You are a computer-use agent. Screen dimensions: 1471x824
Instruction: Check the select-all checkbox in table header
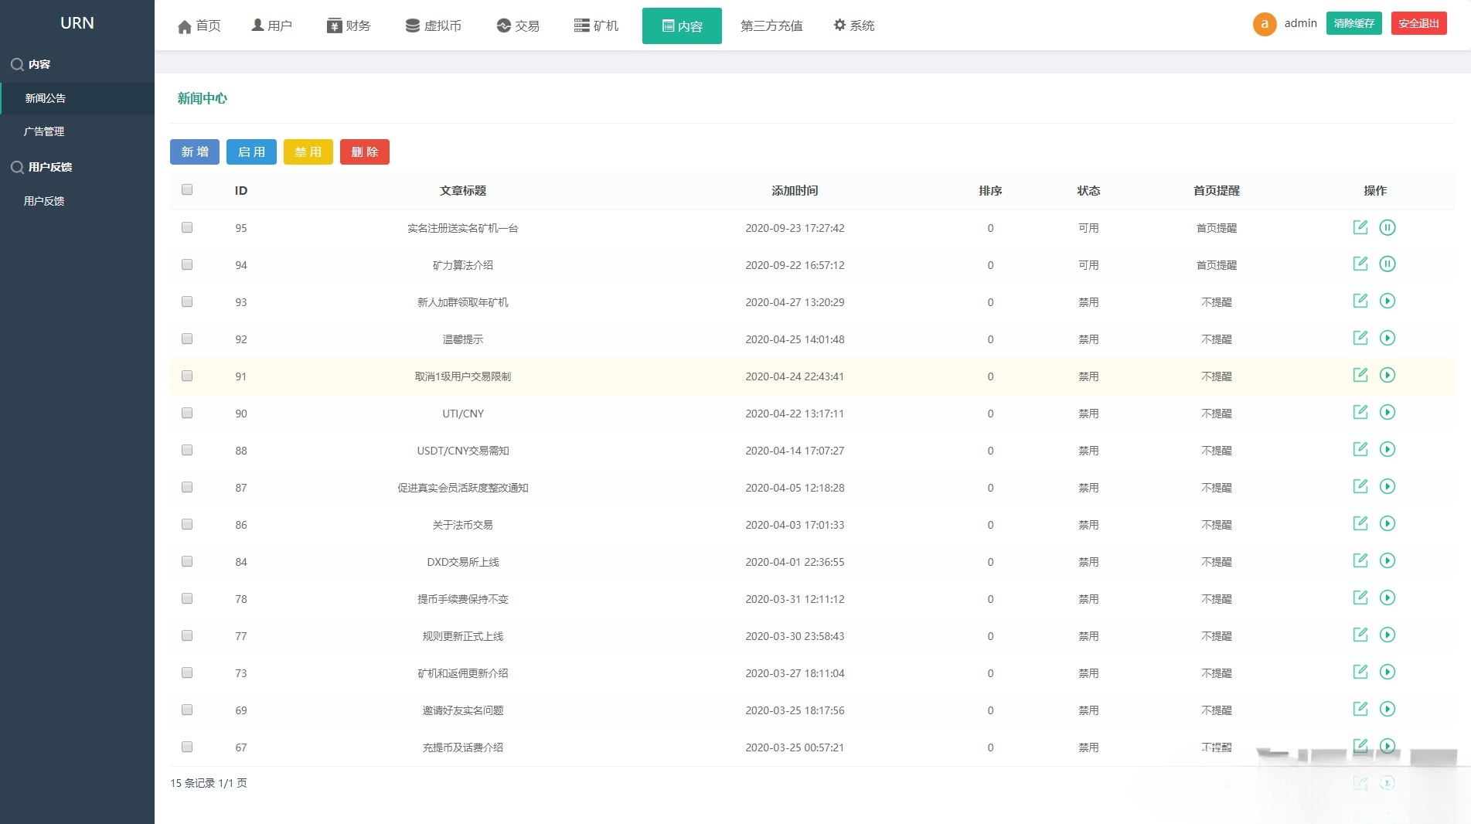click(x=186, y=188)
